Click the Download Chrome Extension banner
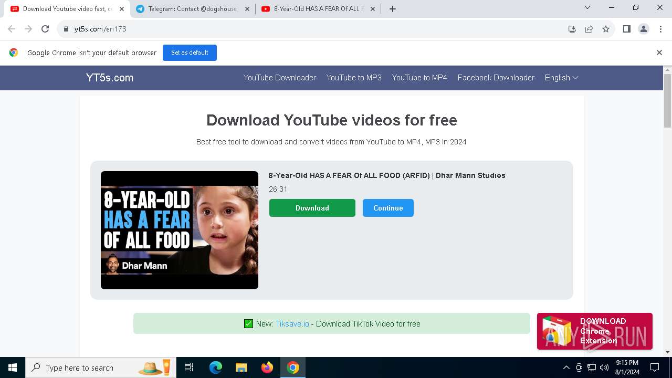The width and height of the screenshot is (672, 378). coord(595,331)
